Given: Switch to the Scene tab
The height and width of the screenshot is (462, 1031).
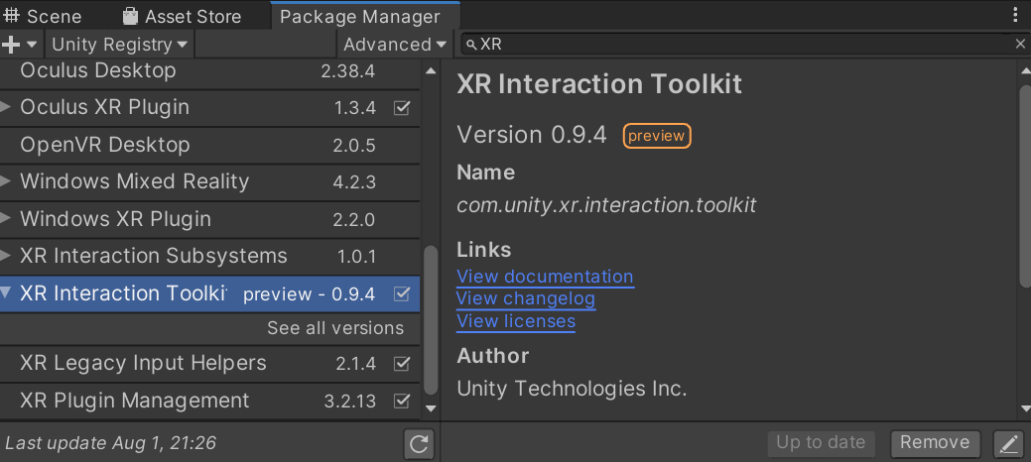Looking at the screenshot, I should [43, 16].
